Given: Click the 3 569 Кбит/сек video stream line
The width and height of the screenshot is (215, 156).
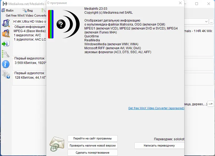Looking at the screenshot, I should 30,63.
